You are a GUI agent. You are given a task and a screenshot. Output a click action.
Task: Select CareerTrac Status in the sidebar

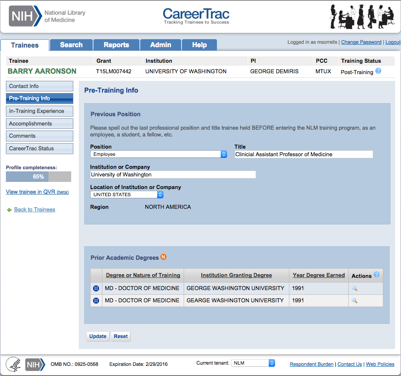[x=40, y=148]
